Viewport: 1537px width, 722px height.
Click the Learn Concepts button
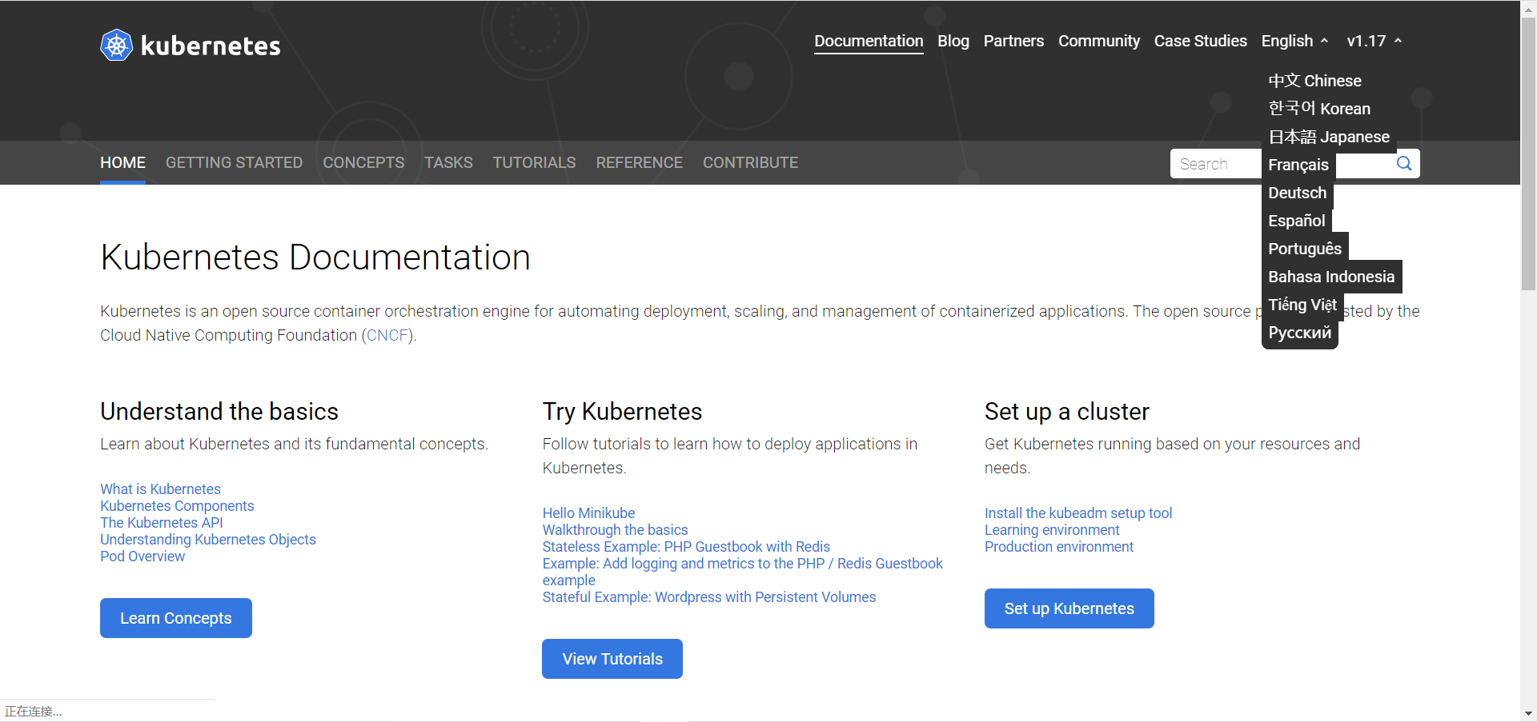(176, 618)
